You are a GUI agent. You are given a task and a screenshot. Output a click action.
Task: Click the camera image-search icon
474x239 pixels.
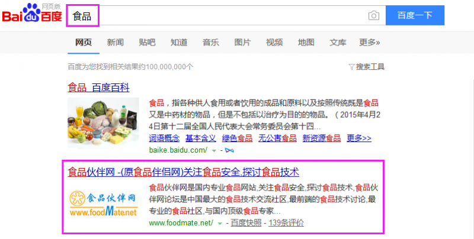373,15
